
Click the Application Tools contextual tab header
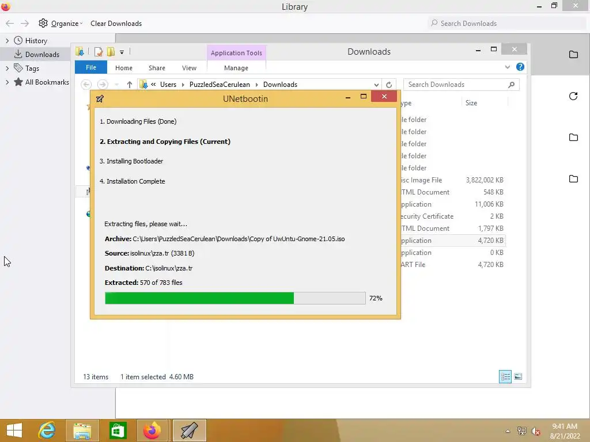(236, 52)
